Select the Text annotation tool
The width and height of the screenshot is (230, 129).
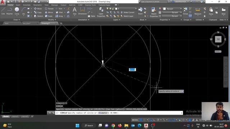coord(74,11)
